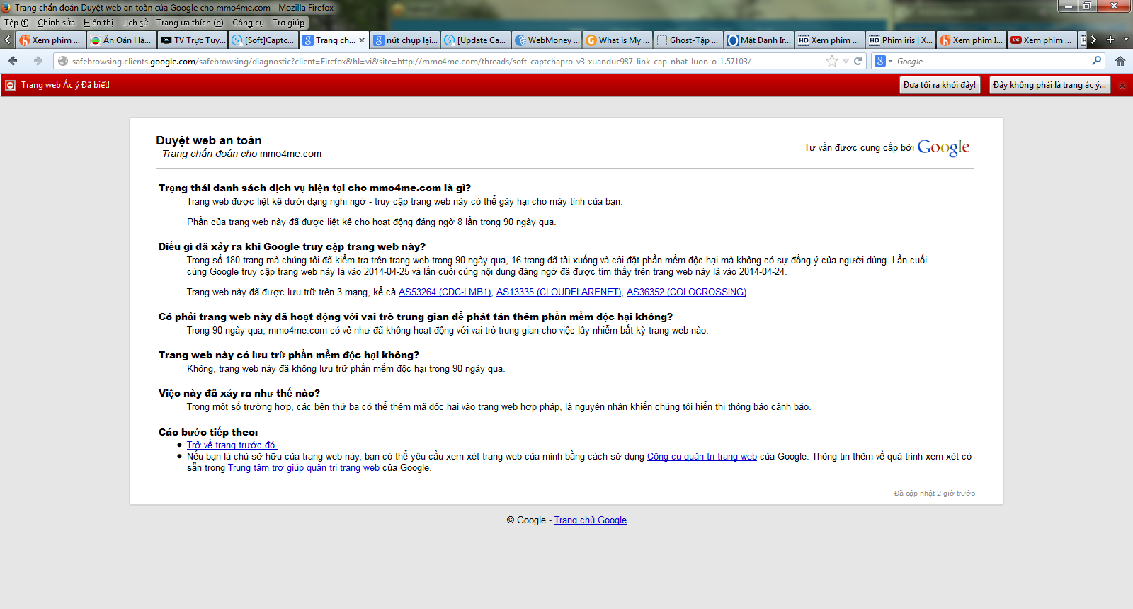Open the AS13335 (CLOUDFLARENET) link
Image resolution: width=1133 pixels, height=609 pixels.
(x=559, y=292)
